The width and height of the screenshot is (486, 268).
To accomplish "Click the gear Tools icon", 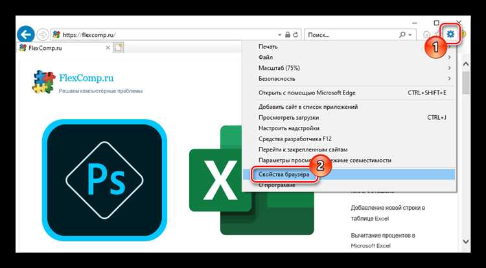I will point(450,34).
